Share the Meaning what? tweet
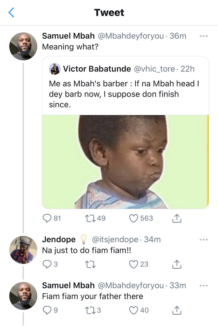This screenshot has width=218, height=326. [x=177, y=218]
